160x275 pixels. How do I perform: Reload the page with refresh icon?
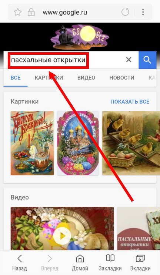tap(125, 12)
